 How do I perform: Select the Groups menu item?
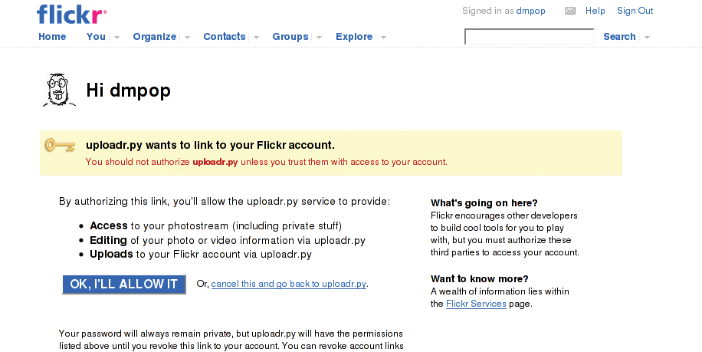[x=290, y=37]
